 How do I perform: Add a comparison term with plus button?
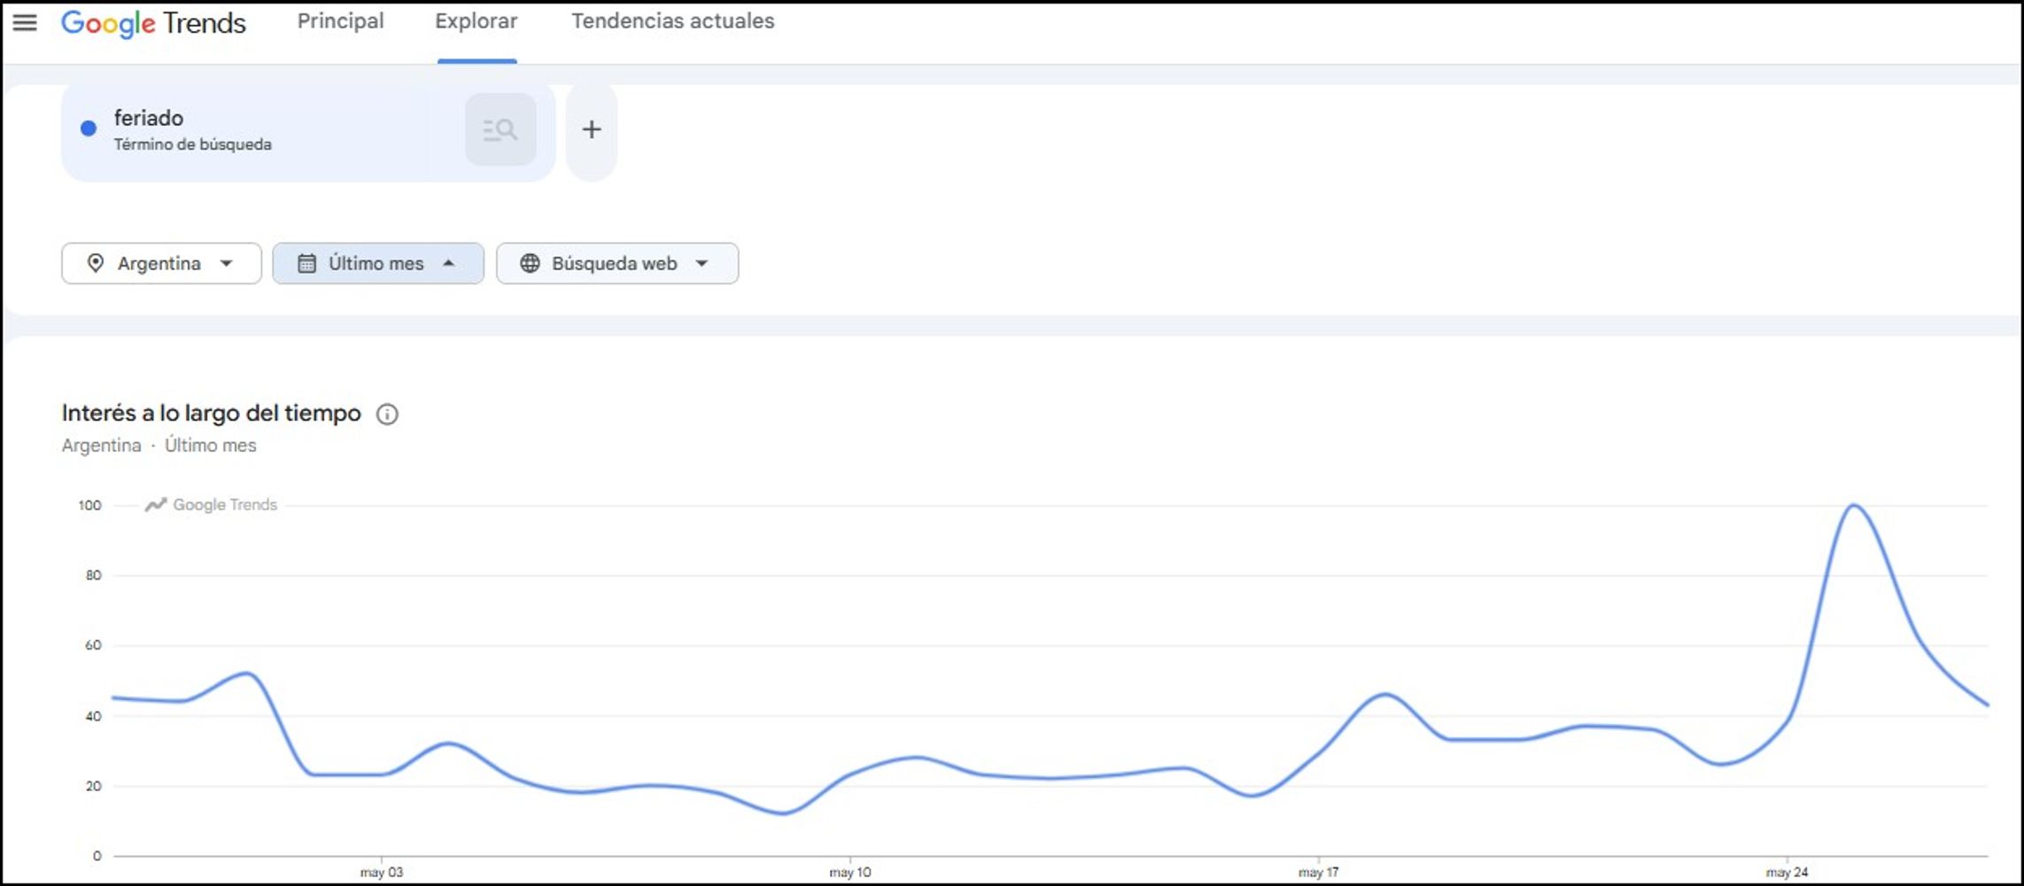point(592,129)
